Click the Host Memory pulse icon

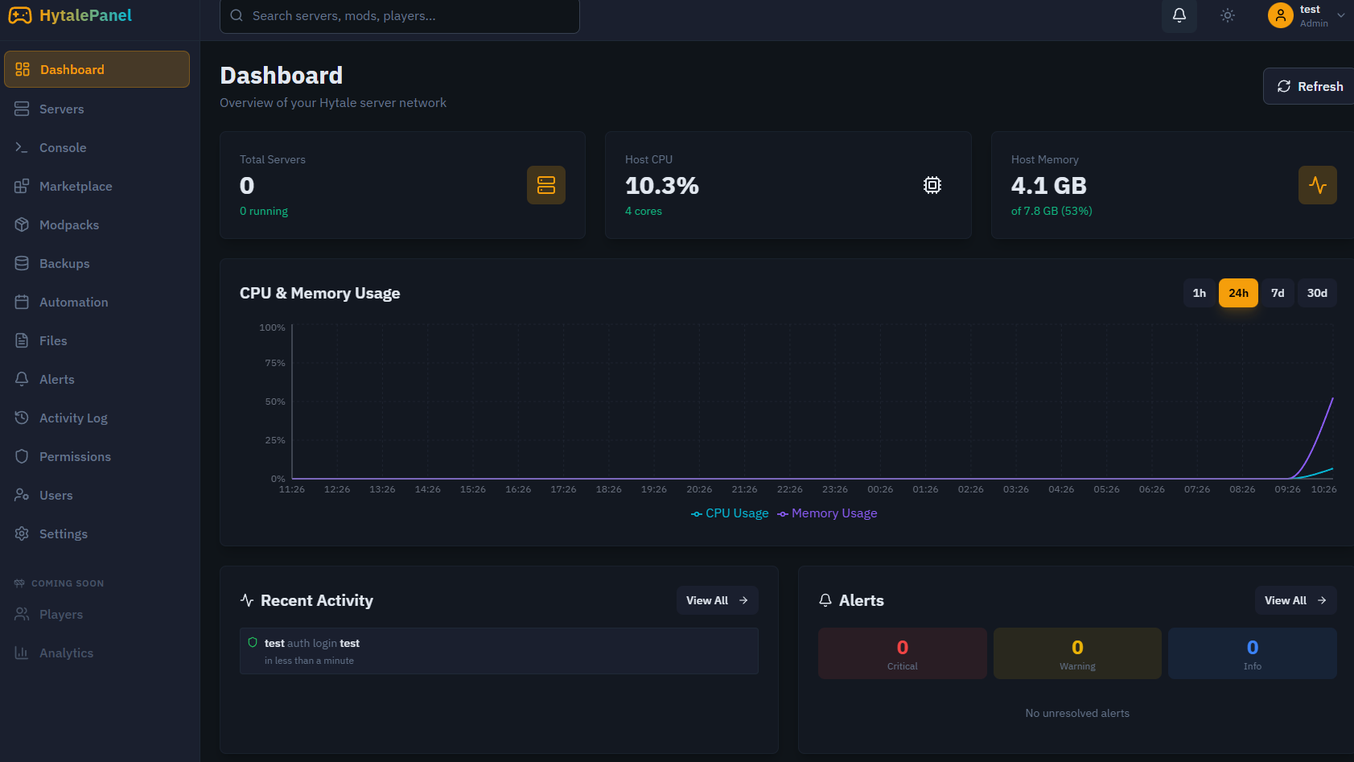pyautogui.click(x=1317, y=185)
